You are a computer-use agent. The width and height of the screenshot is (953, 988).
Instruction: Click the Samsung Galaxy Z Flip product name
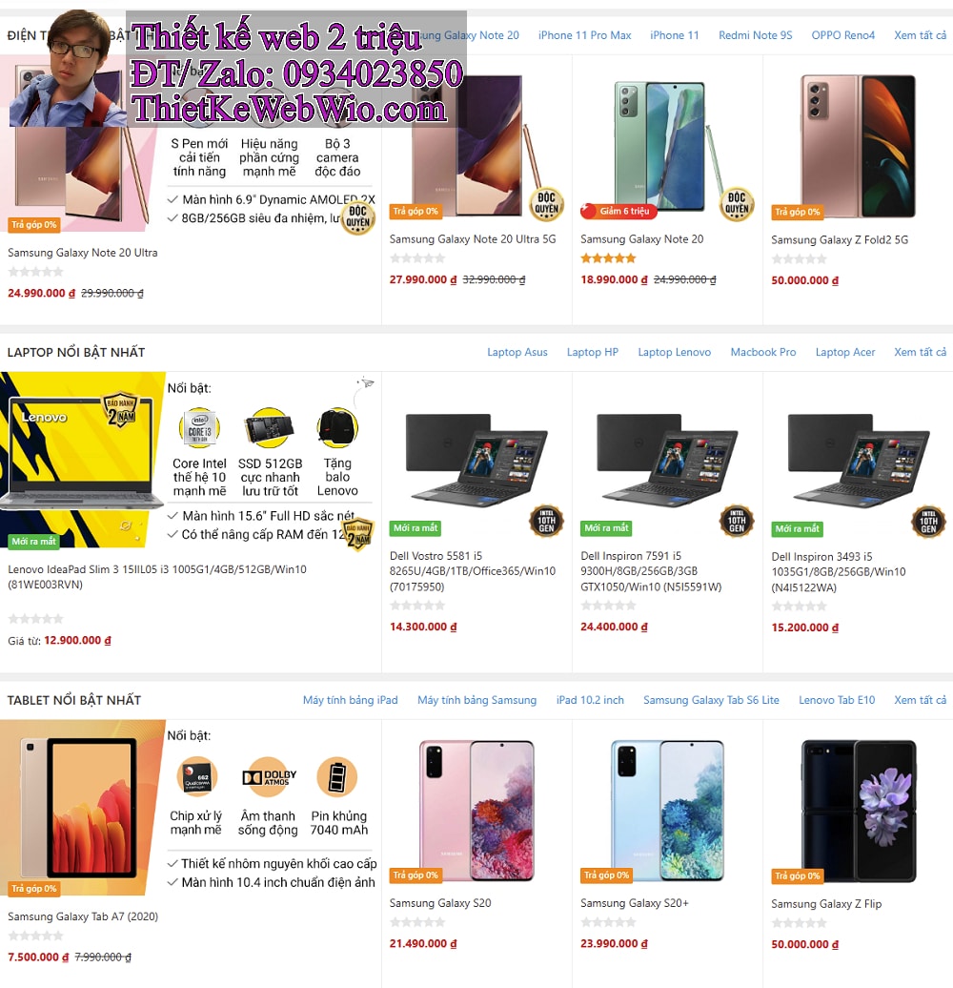[x=826, y=903]
